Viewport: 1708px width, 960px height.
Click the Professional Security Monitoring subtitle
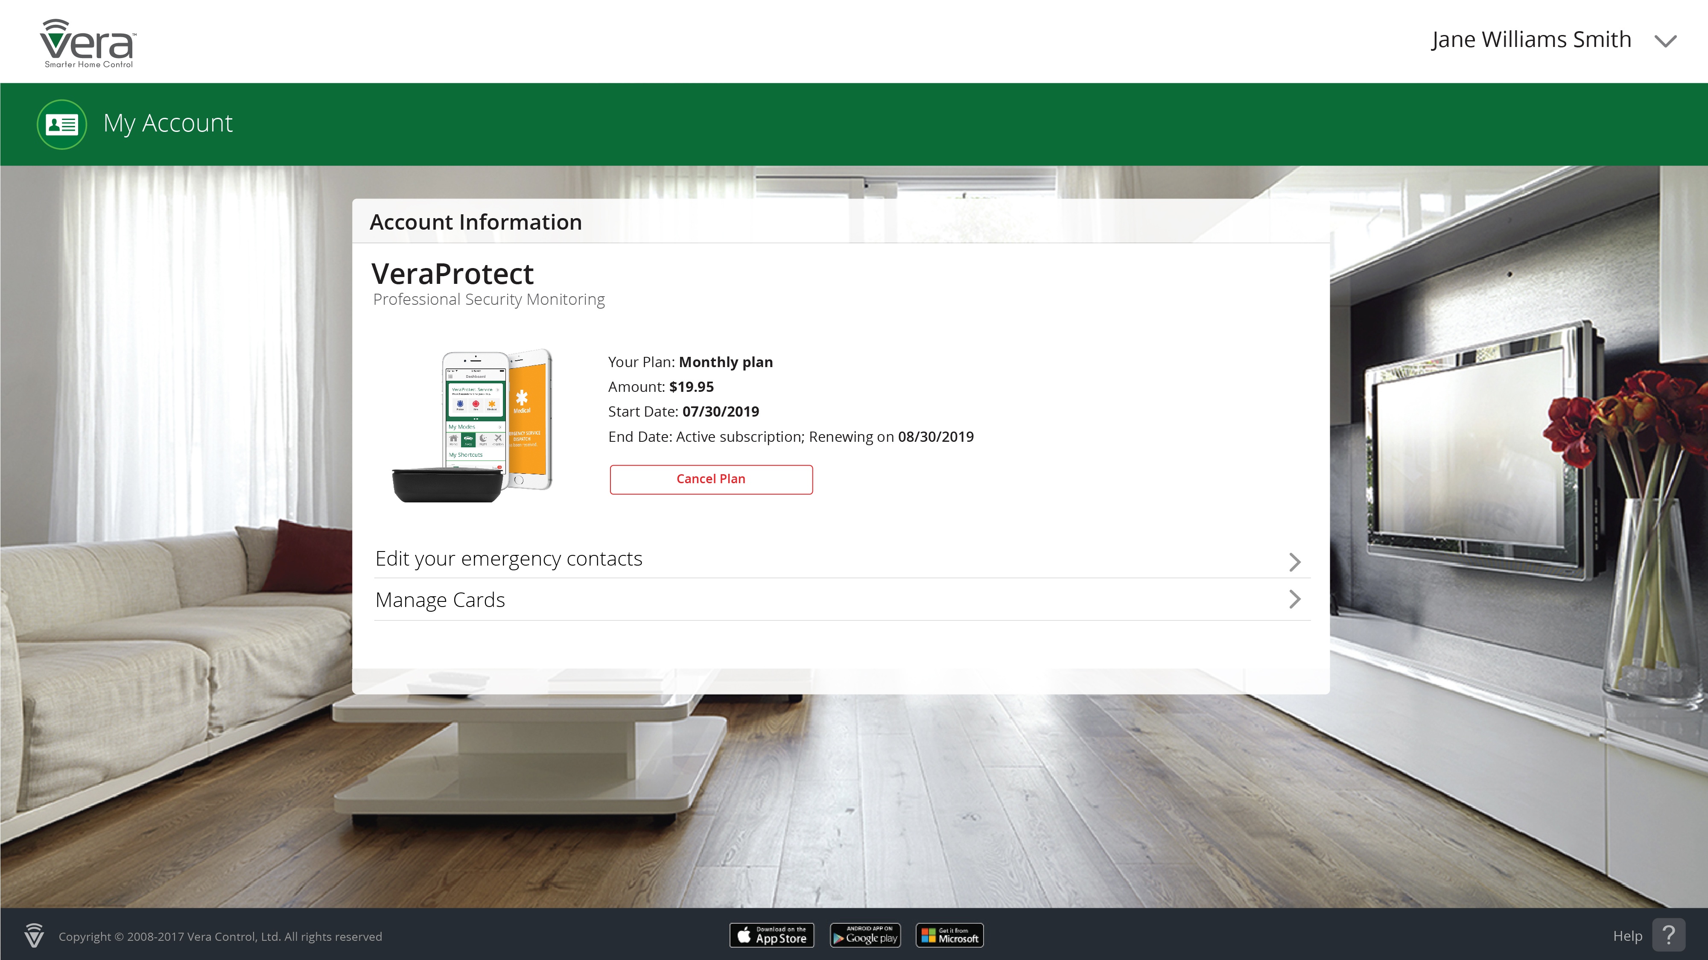tap(489, 300)
